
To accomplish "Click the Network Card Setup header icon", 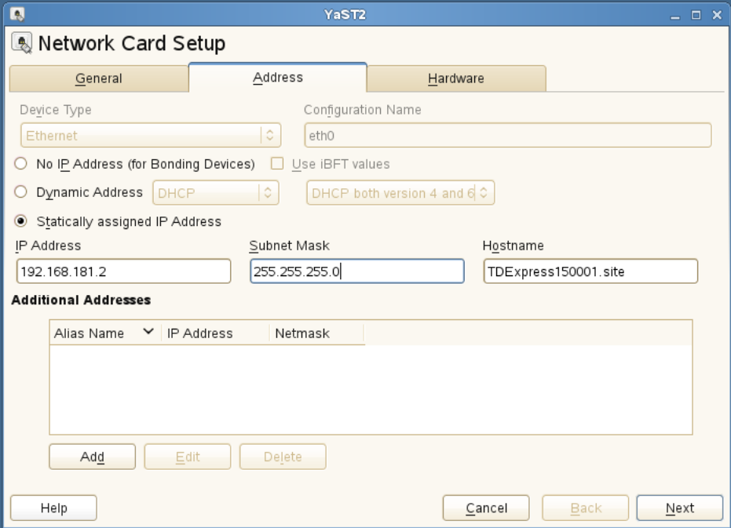I will coord(22,42).
